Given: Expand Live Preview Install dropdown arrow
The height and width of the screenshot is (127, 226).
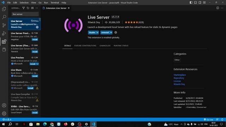Looking at the screenshot, I should (x=37, y=64).
